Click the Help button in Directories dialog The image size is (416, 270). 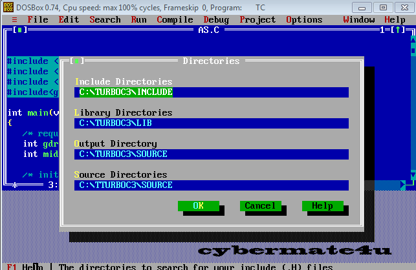(x=323, y=206)
